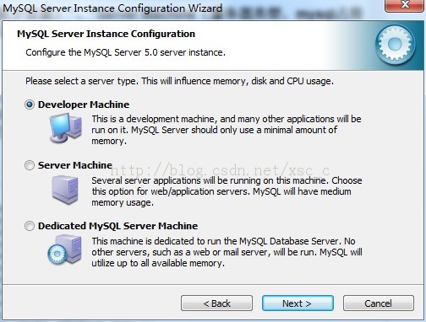Select Dedicated MySQL Server Machine radio button
The height and width of the screenshot is (322, 426).
point(30,226)
